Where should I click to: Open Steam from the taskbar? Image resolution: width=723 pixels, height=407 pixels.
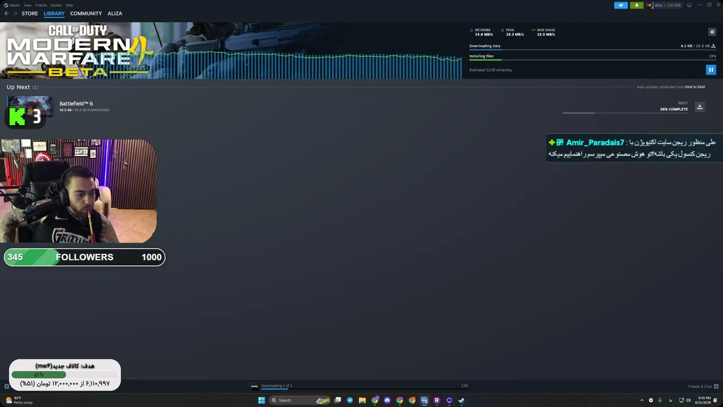pos(461,400)
